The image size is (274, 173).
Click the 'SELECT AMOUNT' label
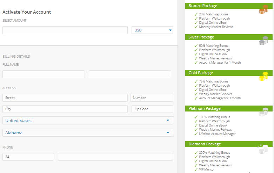14,21
